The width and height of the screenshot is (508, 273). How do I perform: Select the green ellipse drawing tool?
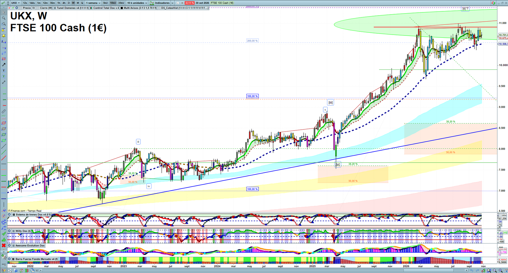tap(4, 135)
